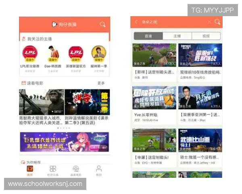Viewport: 242px width, 194px height.
Task: Open the 国服胜利挑战 blue stream thumbnail
Action: coord(200,55)
